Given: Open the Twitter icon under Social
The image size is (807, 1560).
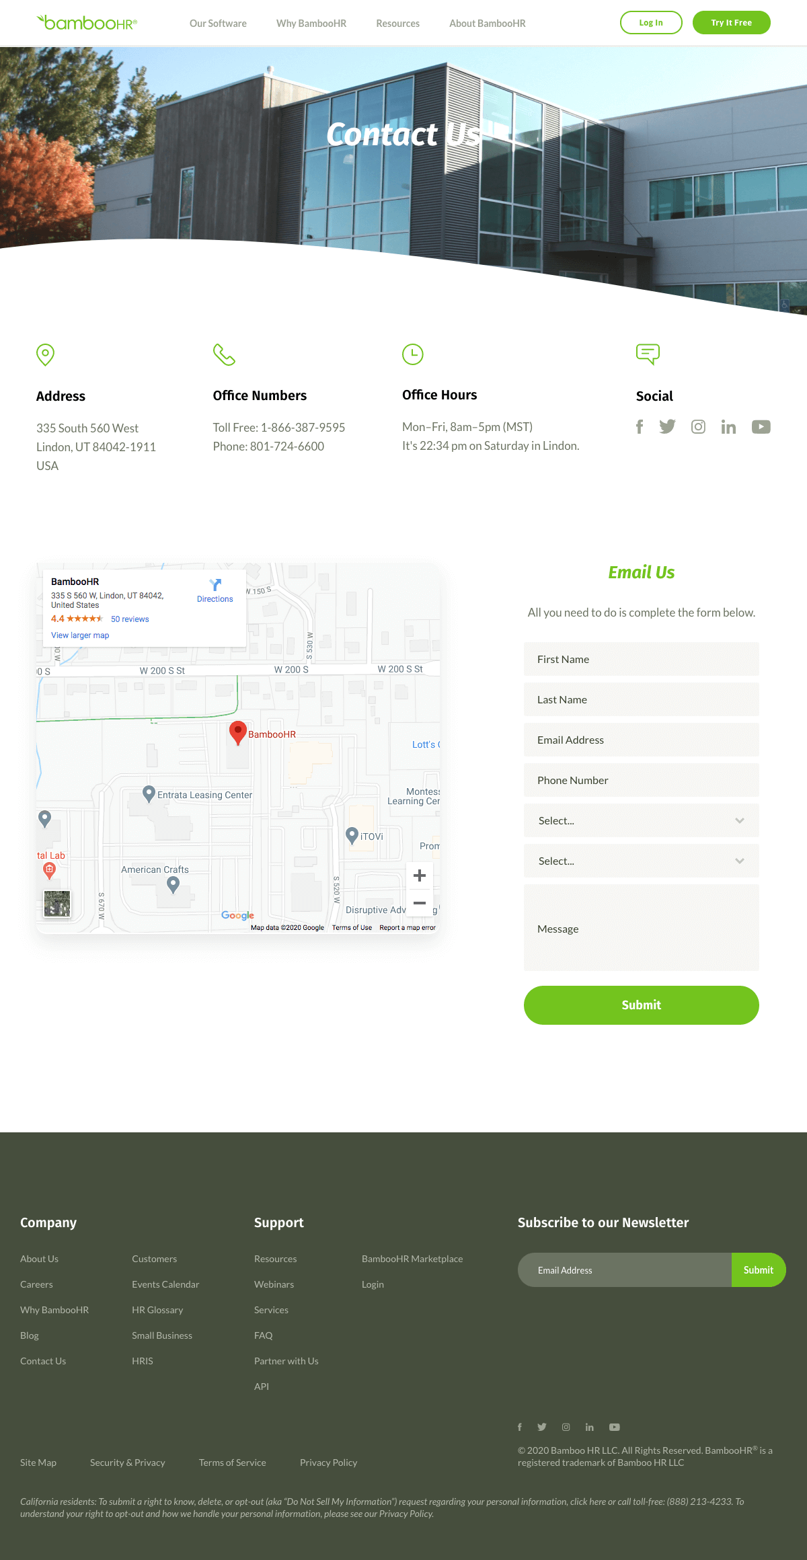Looking at the screenshot, I should coord(667,427).
